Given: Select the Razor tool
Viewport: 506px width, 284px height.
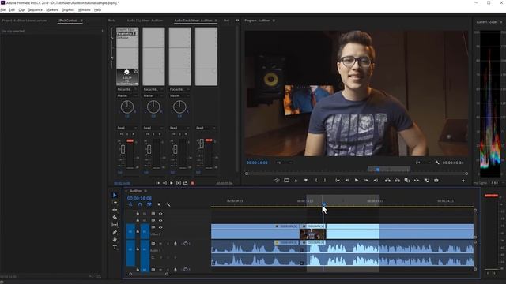Looking at the screenshot, I should (115, 218).
